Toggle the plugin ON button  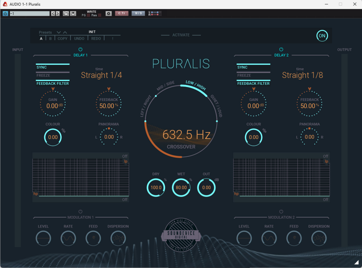[x=322, y=36]
